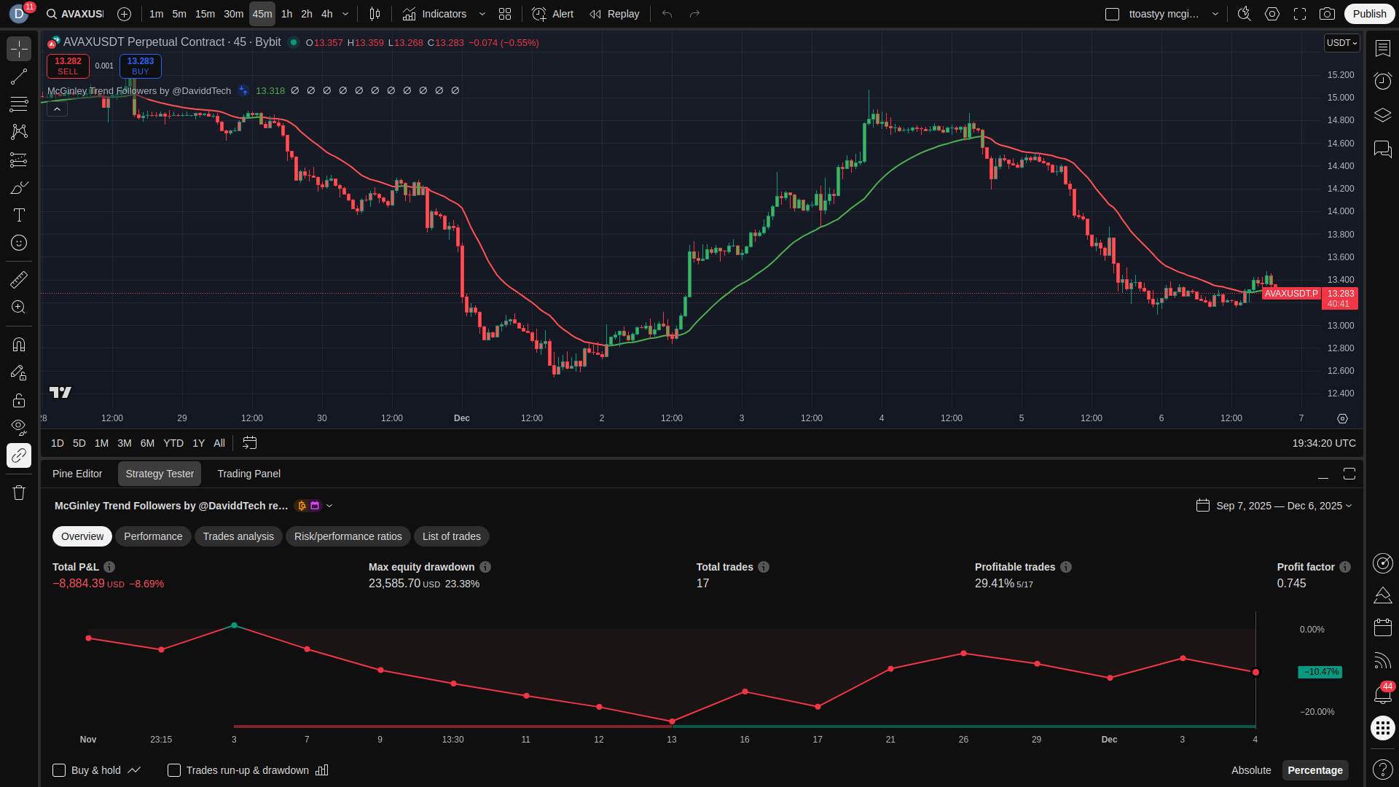Enable the Buy & hold checkbox
This screenshot has height=787, width=1399.
point(59,770)
